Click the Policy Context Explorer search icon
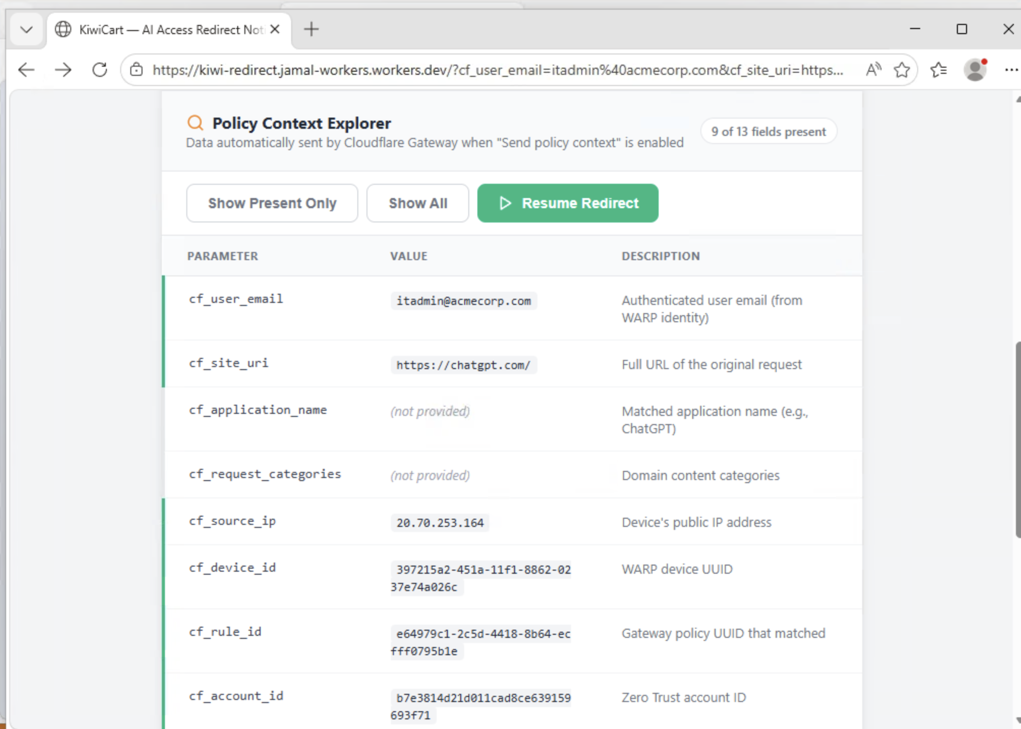Screen dimensions: 1021x729 (195, 123)
